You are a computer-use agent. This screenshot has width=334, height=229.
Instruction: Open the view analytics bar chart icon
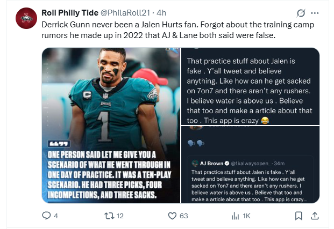pos(235,216)
